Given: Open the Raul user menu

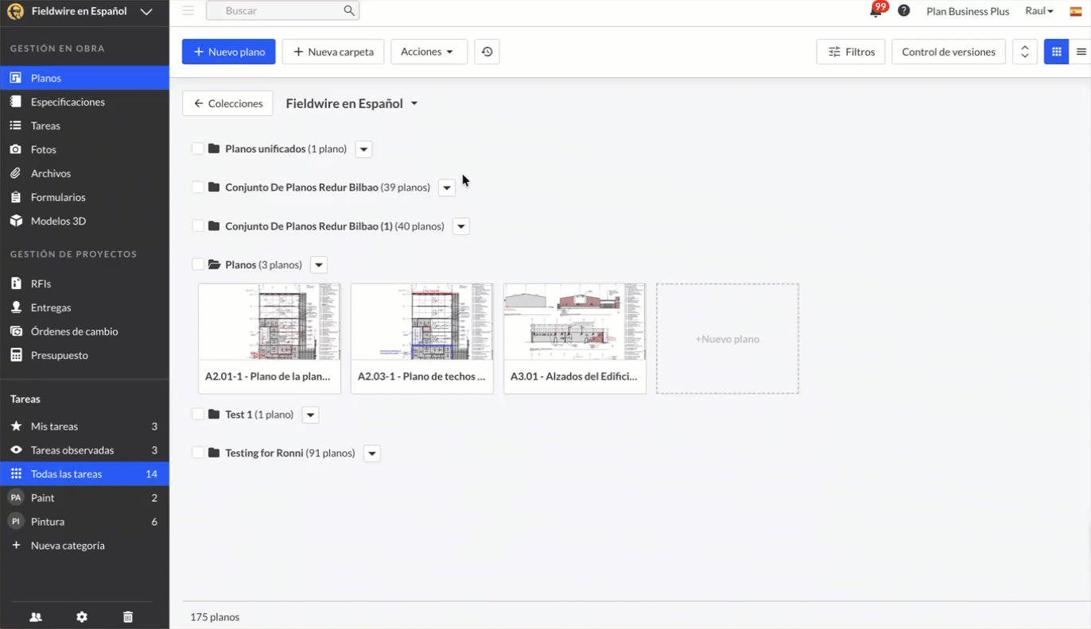Looking at the screenshot, I should coord(1039,11).
